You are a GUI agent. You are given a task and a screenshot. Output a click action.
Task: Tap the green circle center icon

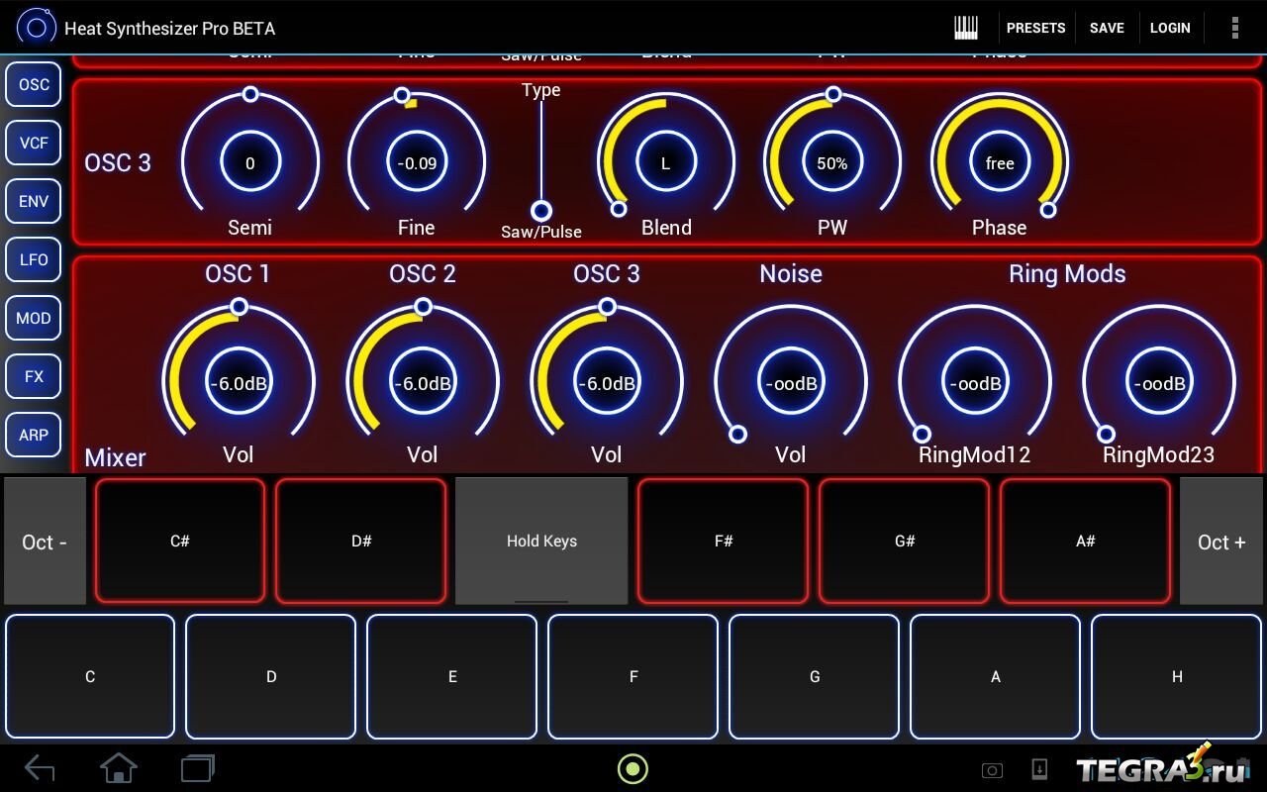pyautogui.click(x=633, y=768)
